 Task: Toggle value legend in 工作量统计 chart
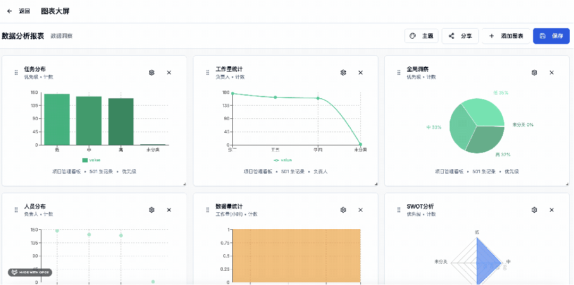coord(282,160)
